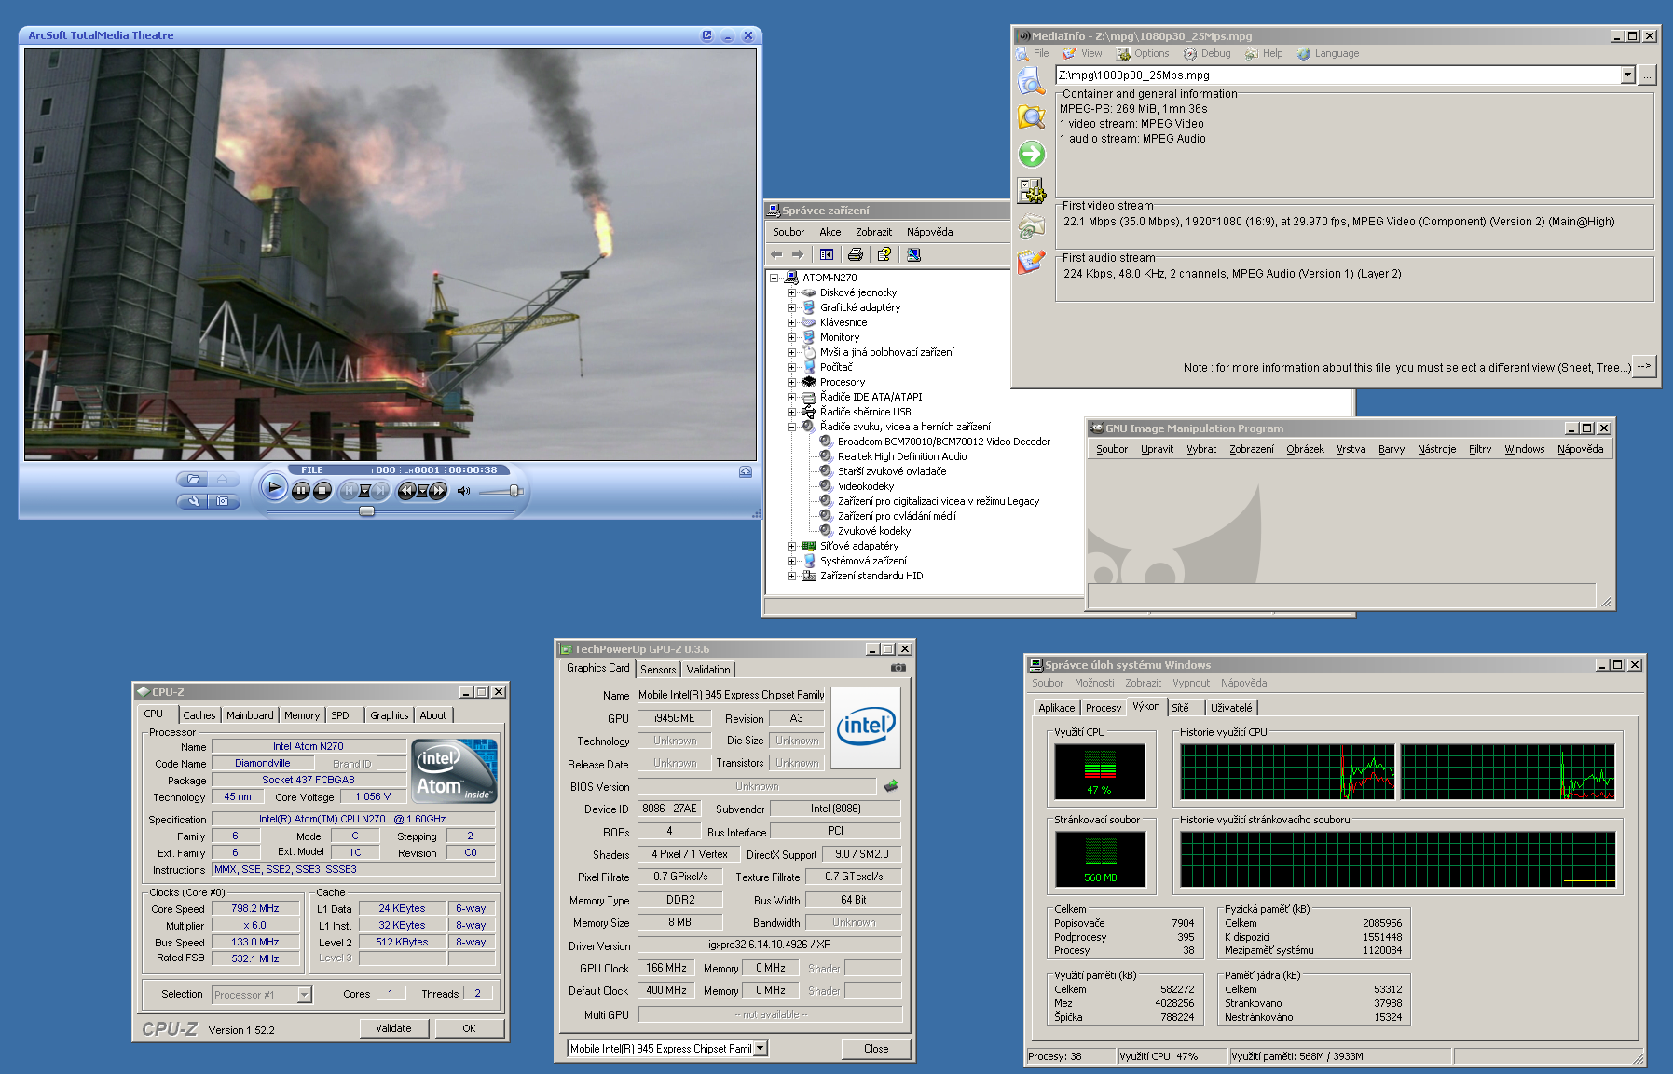Open the MediaInfo Options menu

1143,54
